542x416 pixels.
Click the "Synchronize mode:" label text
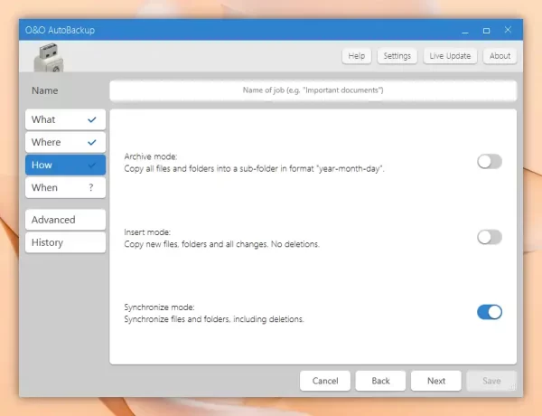[159, 307]
